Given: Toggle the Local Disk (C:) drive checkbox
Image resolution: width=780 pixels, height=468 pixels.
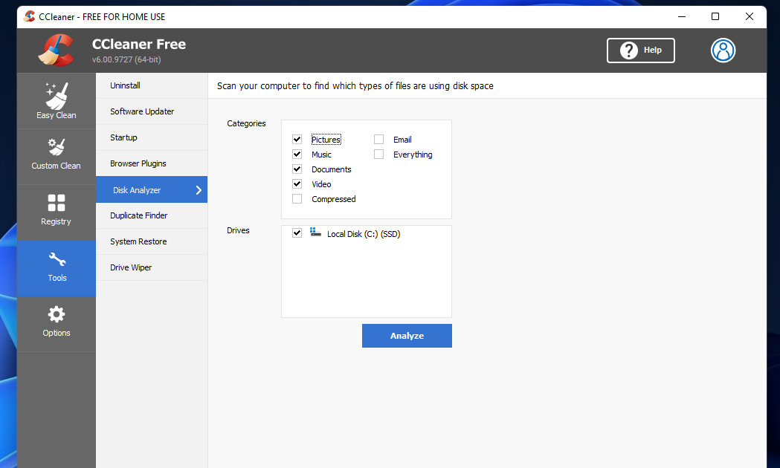Looking at the screenshot, I should [x=297, y=233].
